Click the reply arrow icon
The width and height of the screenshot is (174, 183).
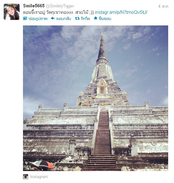tap(53, 18)
